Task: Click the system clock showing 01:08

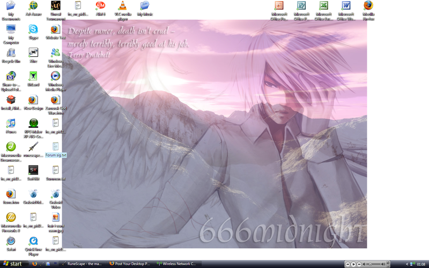Action: tap(421, 264)
